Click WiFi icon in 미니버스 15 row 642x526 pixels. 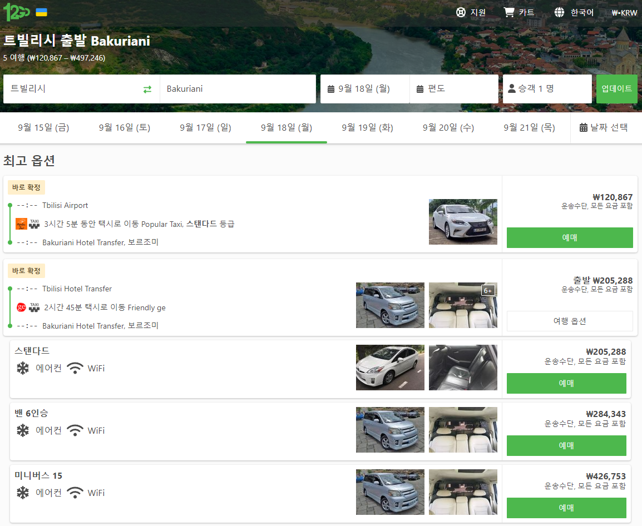[x=75, y=493]
